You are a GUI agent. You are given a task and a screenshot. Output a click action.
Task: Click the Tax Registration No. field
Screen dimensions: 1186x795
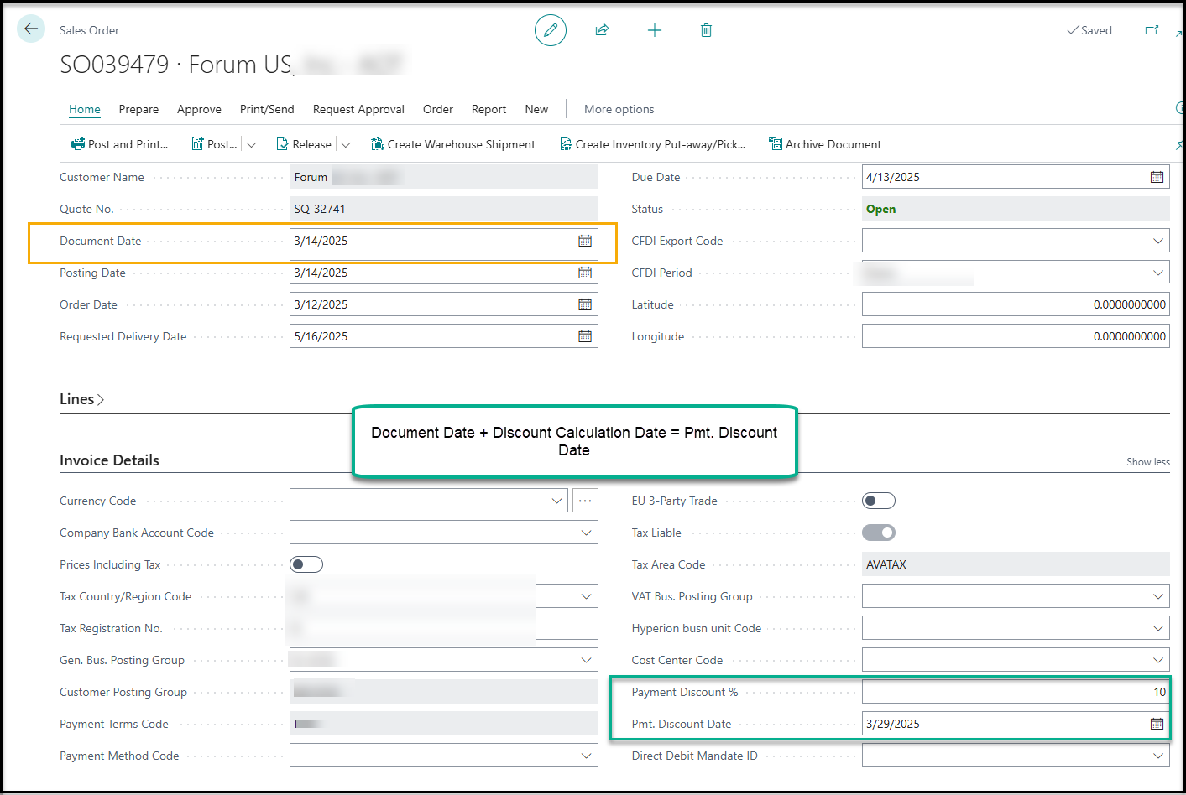pos(444,628)
